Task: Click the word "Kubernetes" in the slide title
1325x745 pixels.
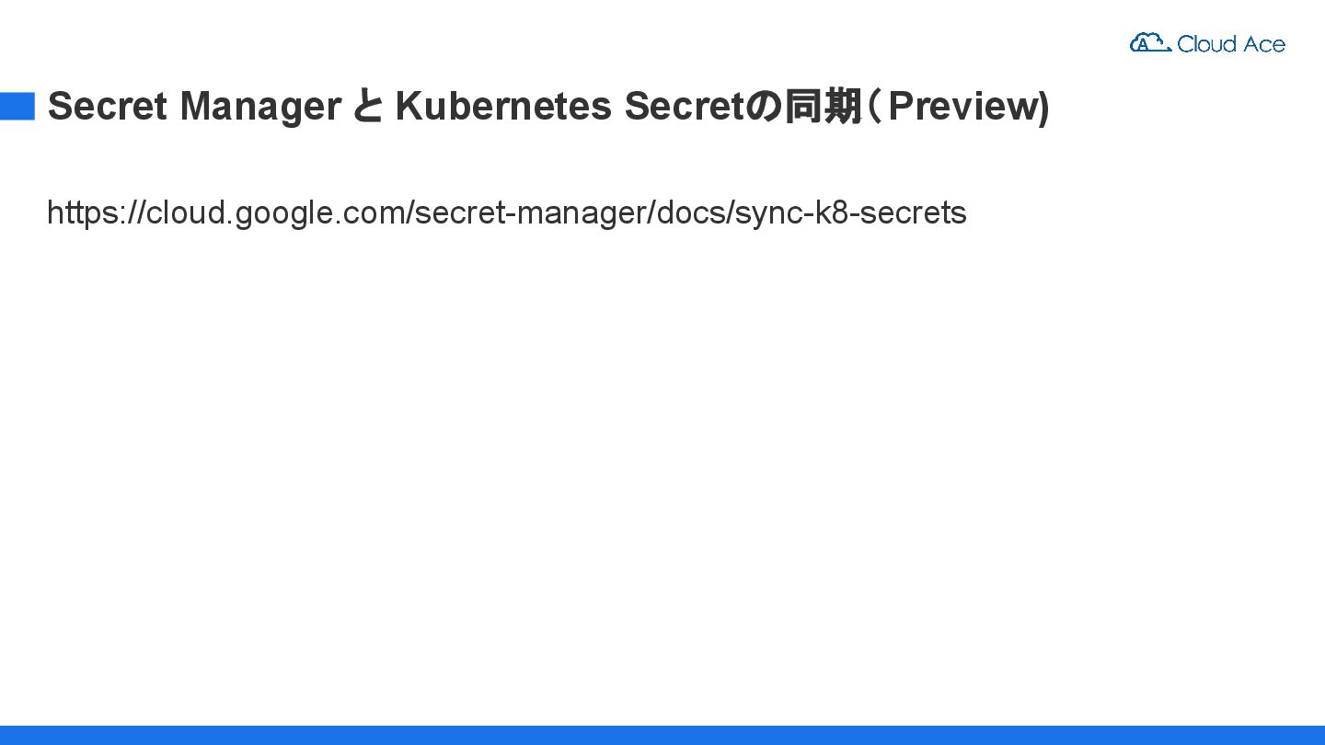Action: click(x=503, y=107)
